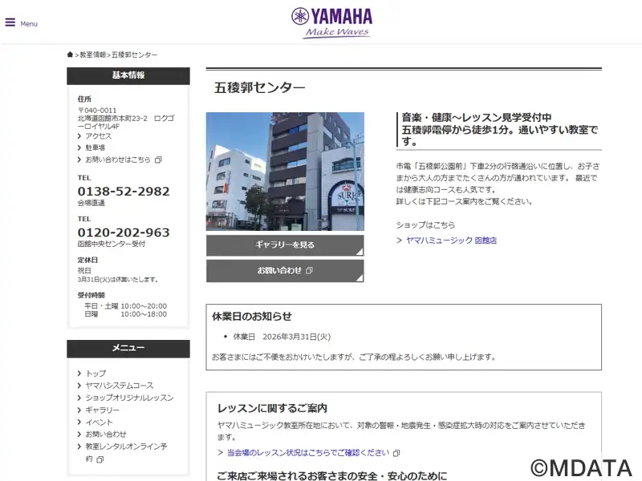Click the 五稜郭センター page heading
This screenshot has width=642, height=481.
(259, 87)
